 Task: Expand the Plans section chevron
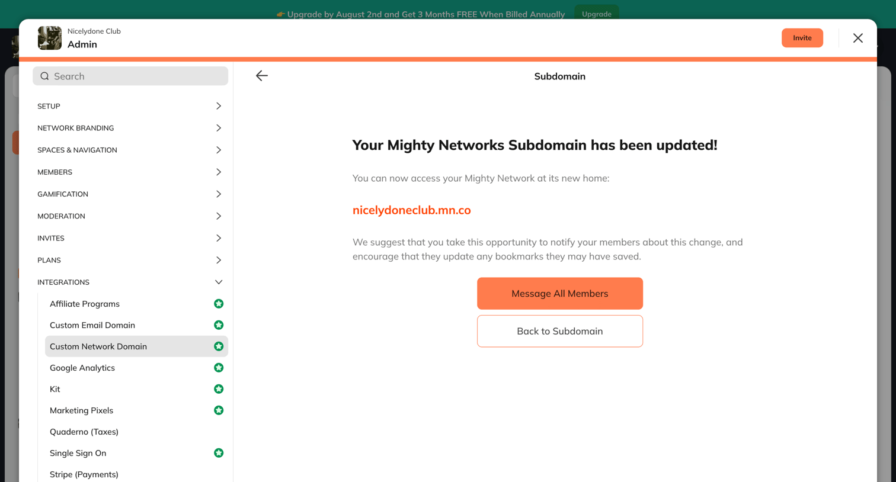pyautogui.click(x=219, y=260)
